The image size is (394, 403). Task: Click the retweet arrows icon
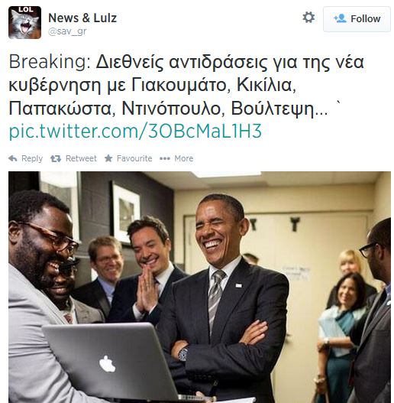[x=56, y=158]
